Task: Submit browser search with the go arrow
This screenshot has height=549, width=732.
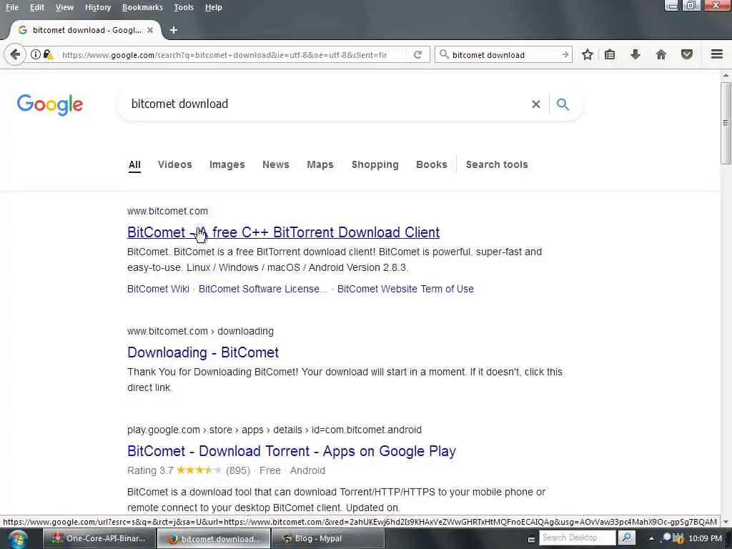Action: pos(565,54)
